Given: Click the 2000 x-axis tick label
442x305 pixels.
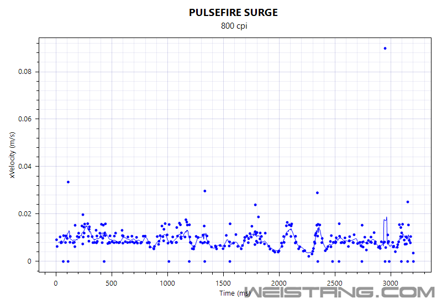Looking at the screenshot, I should 279,283.
